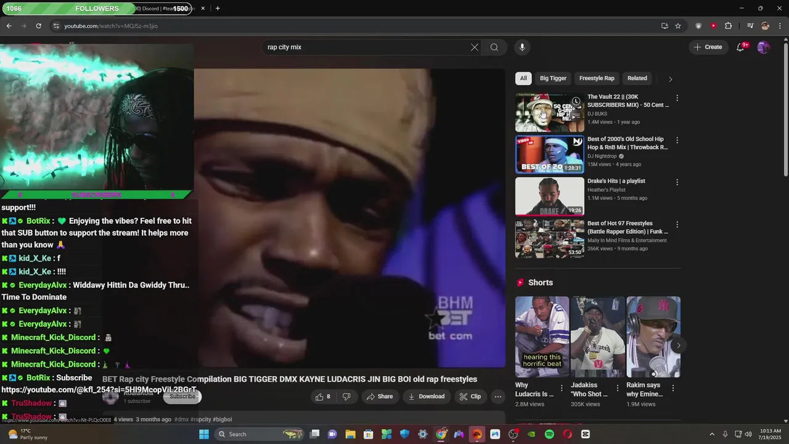This screenshot has width=789, height=444.
Task: Open the Jadakiss 'Who Shot' short
Action: tap(597, 337)
